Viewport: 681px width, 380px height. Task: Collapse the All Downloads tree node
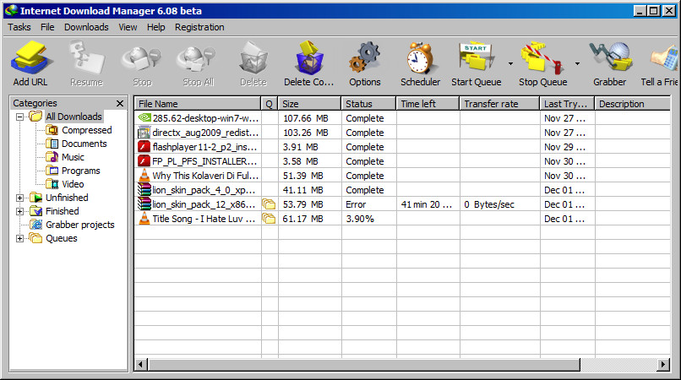click(x=19, y=117)
